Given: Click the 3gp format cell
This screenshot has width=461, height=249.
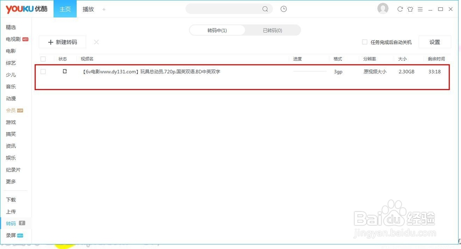Looking at the screenshot, I should (x=338, y=72).
